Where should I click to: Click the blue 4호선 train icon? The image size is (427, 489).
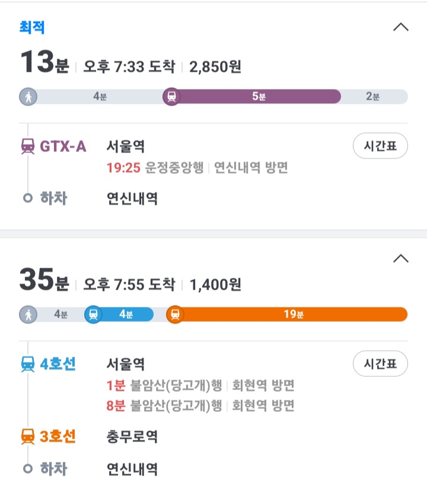tap(27, 364)
